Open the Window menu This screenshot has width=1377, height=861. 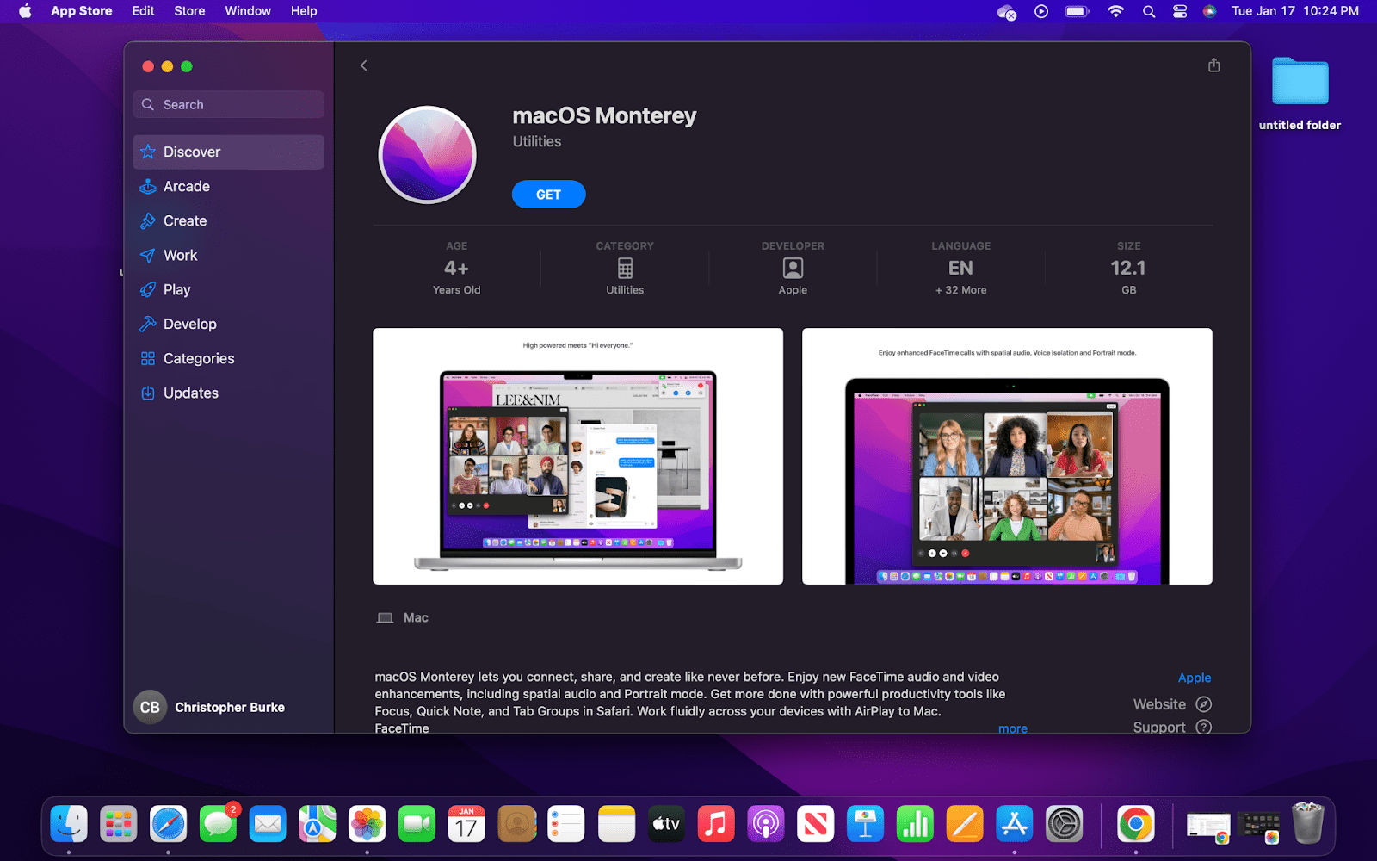pos(248,11)
